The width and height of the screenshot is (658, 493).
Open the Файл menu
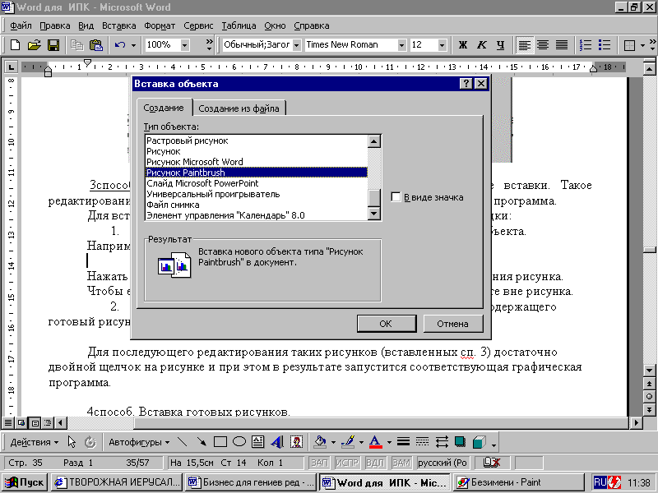[21, 25]
